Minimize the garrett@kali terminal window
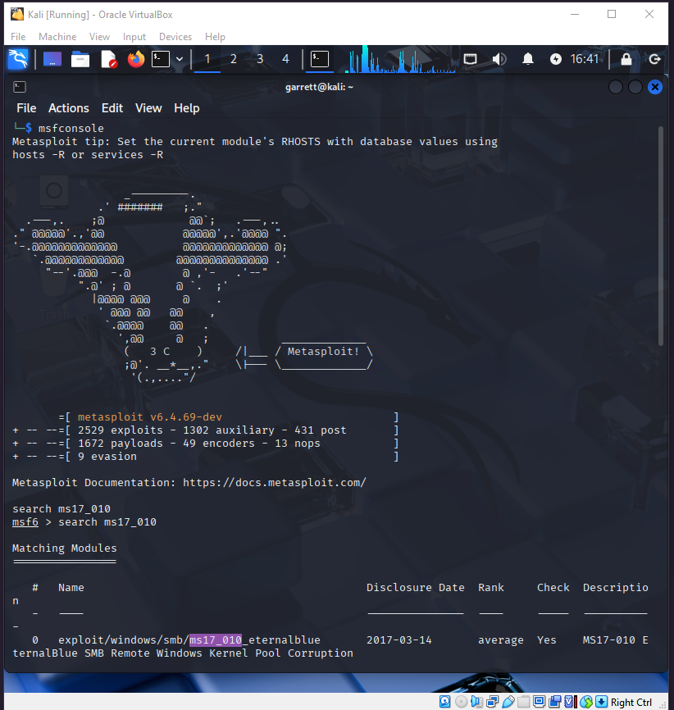Image resolution: width=674 pixels, height=710 pixels. (x=616, y=87)
